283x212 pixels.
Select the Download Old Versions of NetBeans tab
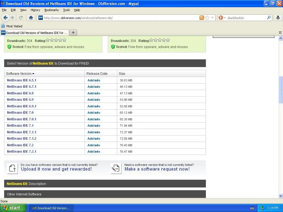tap(35, 33)
